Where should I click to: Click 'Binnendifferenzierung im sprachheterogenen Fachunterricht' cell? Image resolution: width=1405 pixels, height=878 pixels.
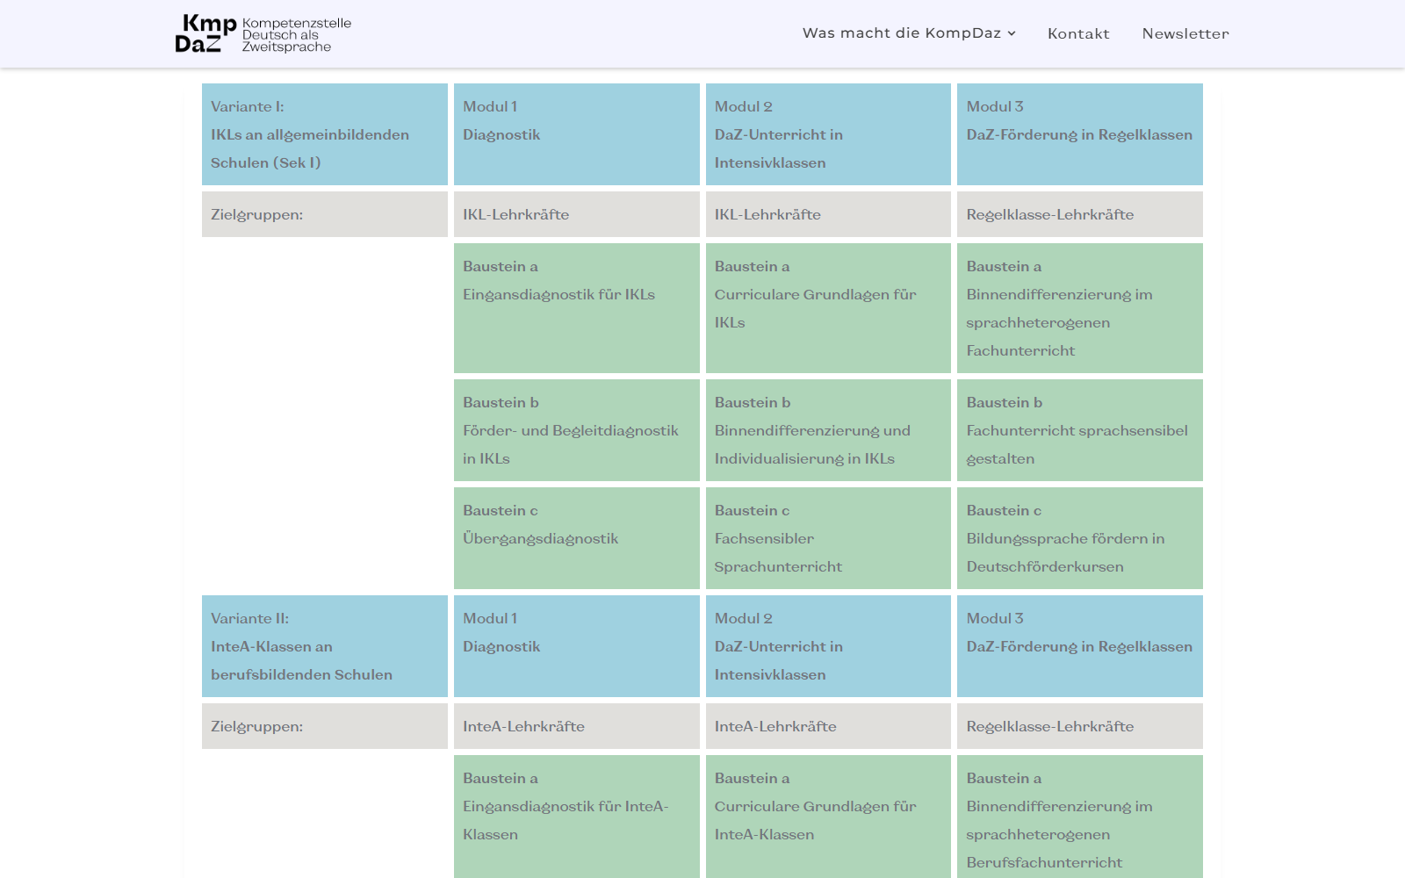1080,308
